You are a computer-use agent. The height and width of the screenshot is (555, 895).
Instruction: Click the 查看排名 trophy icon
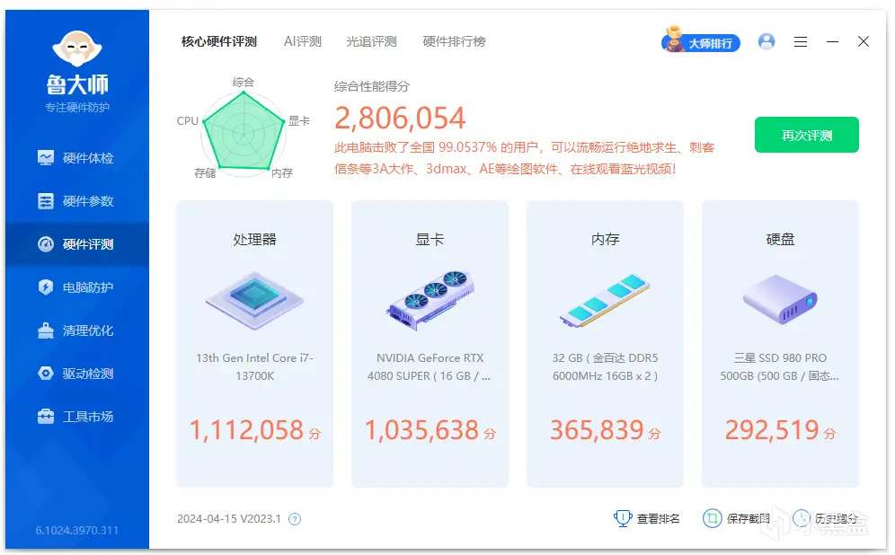coord(622,518)
